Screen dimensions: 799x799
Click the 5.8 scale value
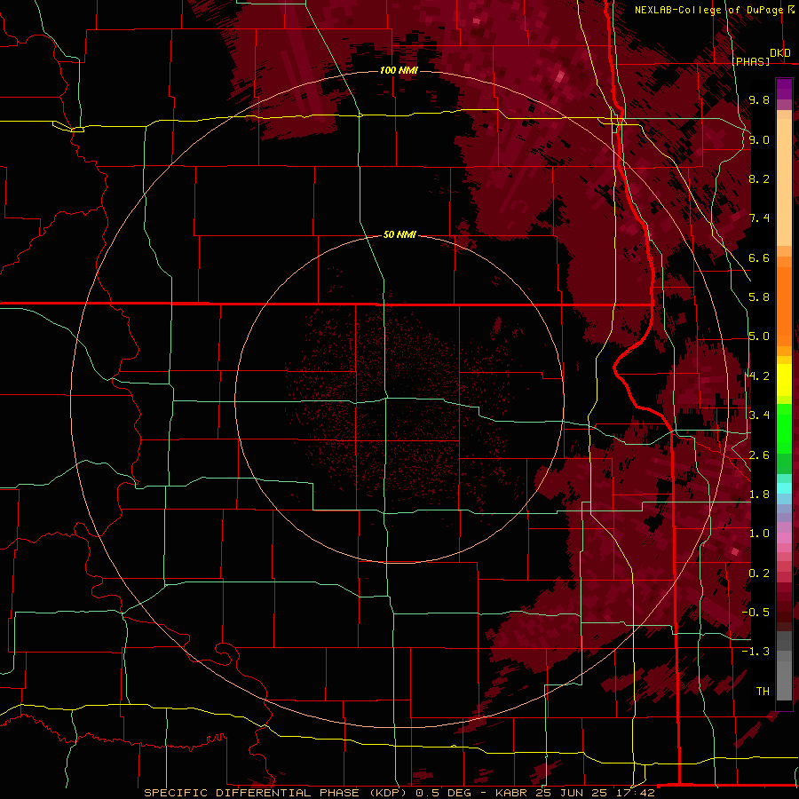pyautogui.click(x=759, y=297)
